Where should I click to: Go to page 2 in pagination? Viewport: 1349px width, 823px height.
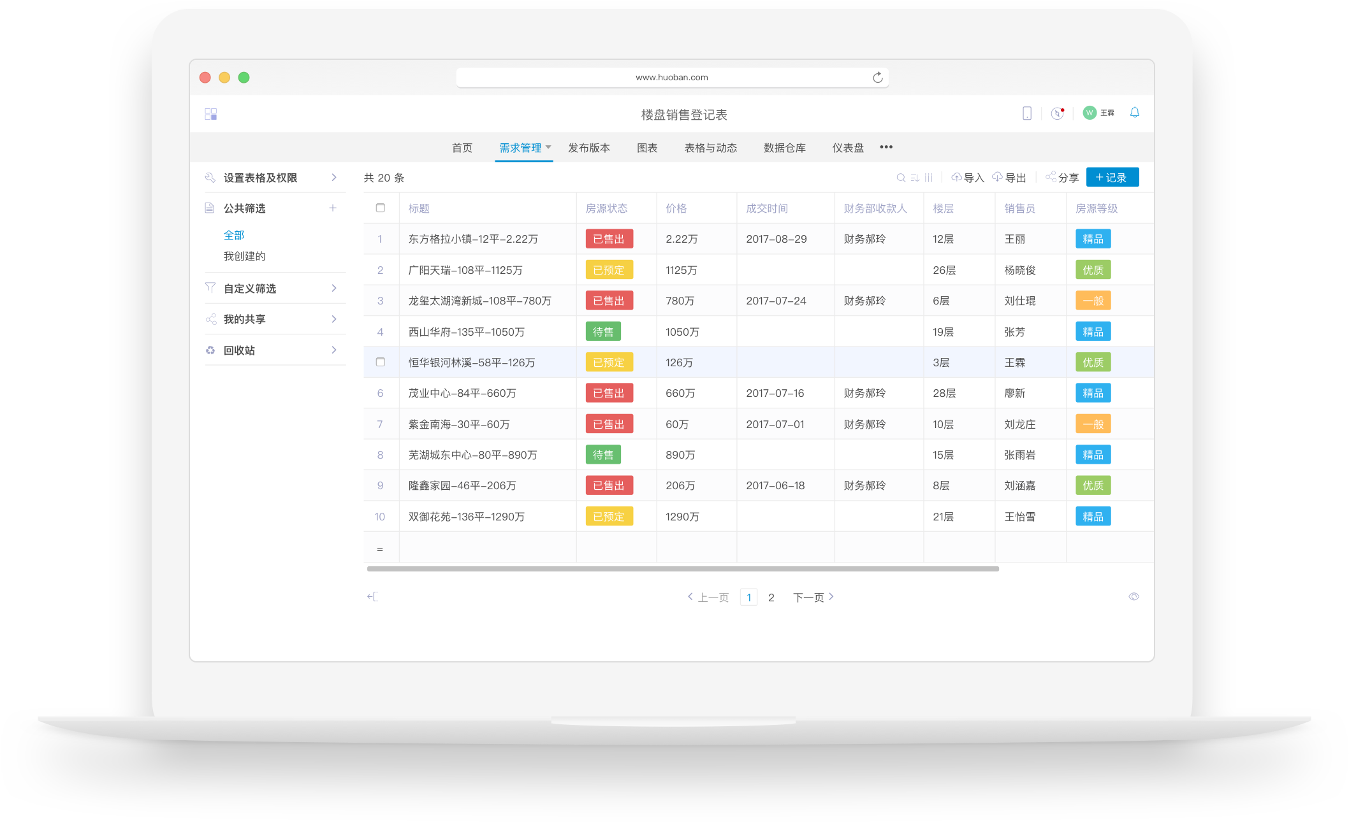click(771, 597)
